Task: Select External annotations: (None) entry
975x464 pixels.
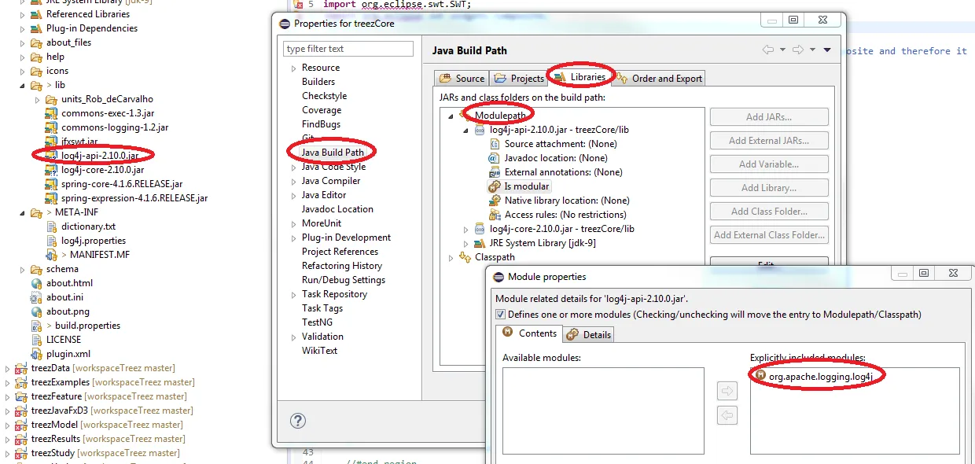Action: (x=563, y=172)
